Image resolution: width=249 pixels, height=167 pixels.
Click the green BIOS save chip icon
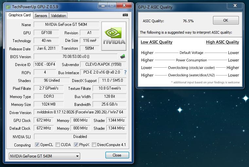click(123, 56)
